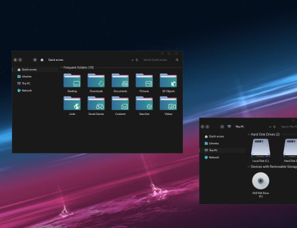Click search magnifier in Quick access window
This screenshot has height=228, width=297.
177,60
